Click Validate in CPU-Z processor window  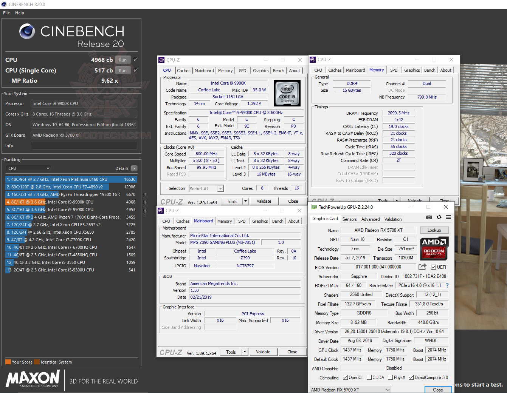[264, 201]
